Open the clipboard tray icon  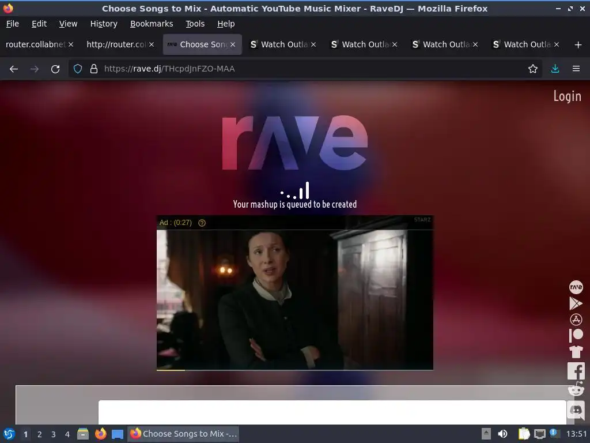(524, 434)
